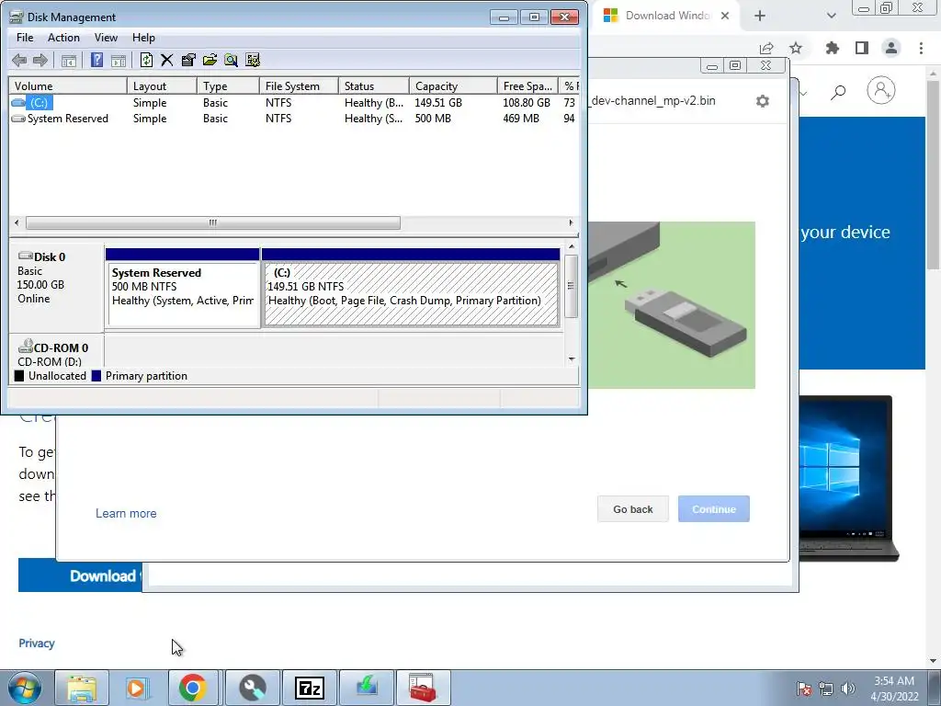The height and width of the screenshot is (706, 941).
Task: Open the Action menu
Action: click(x=63, y=37)
